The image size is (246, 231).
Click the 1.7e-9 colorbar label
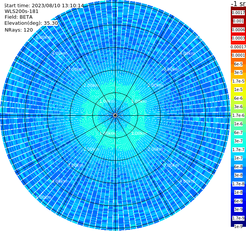[x=238, y=218]
